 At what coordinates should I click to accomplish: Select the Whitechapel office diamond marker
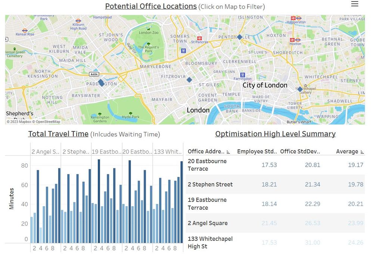tap(300, 89)
